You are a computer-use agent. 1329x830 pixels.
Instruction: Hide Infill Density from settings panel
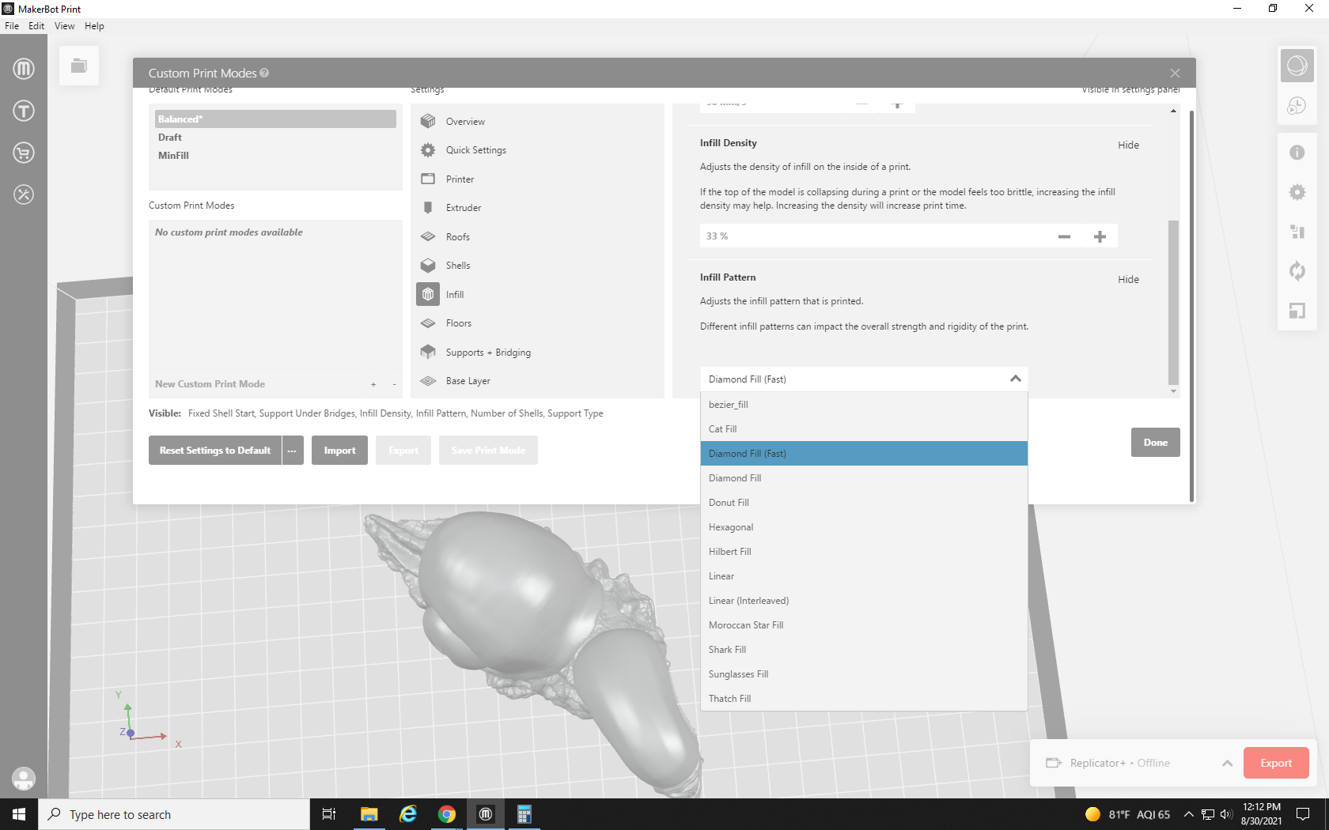click(x=1128, y=145)
